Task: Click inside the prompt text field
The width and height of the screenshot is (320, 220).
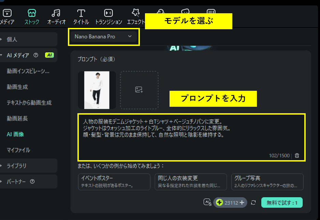Action: pyautogui.click(x=191, y=137)
